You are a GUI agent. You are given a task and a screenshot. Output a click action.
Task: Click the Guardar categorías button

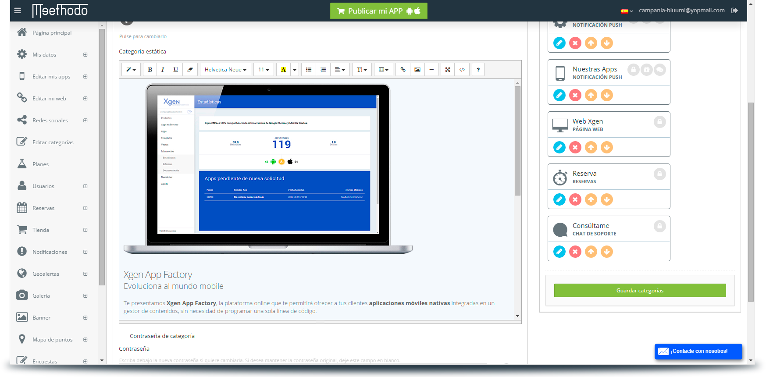tap(640, 290)
